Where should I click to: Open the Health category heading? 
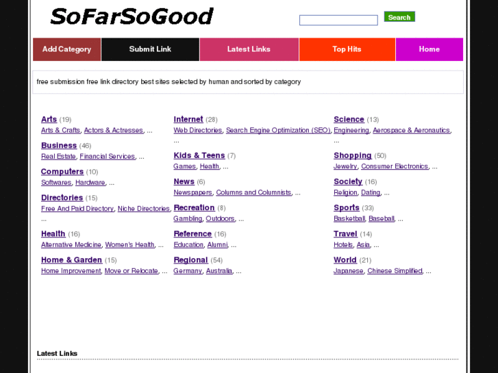pos(53,234)
